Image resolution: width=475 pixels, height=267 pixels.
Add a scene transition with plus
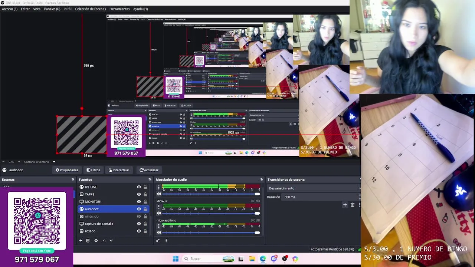tap(345, 205)
